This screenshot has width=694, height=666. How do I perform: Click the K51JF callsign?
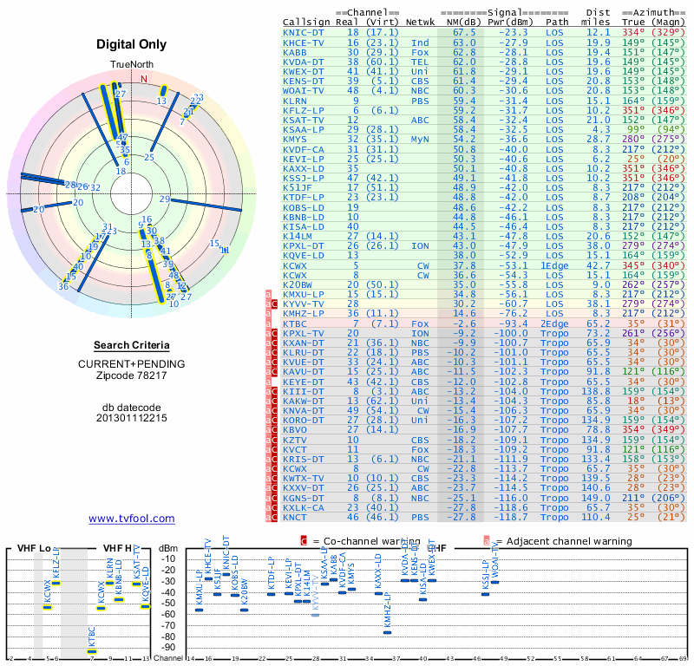tap(298, 187)
